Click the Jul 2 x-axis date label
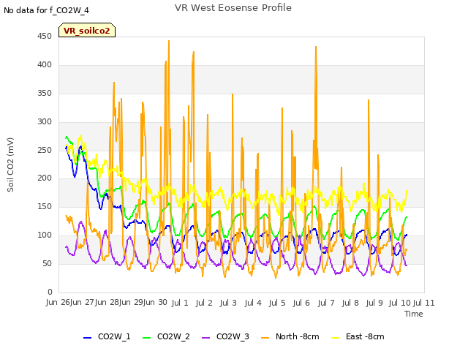468x351 pixels. (204, 303)
